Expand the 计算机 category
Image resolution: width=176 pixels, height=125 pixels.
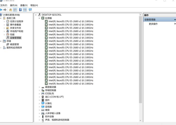click(39, 103)
